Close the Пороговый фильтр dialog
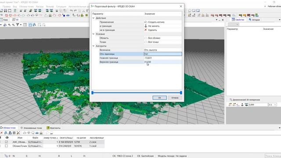 tap(181, 6)
